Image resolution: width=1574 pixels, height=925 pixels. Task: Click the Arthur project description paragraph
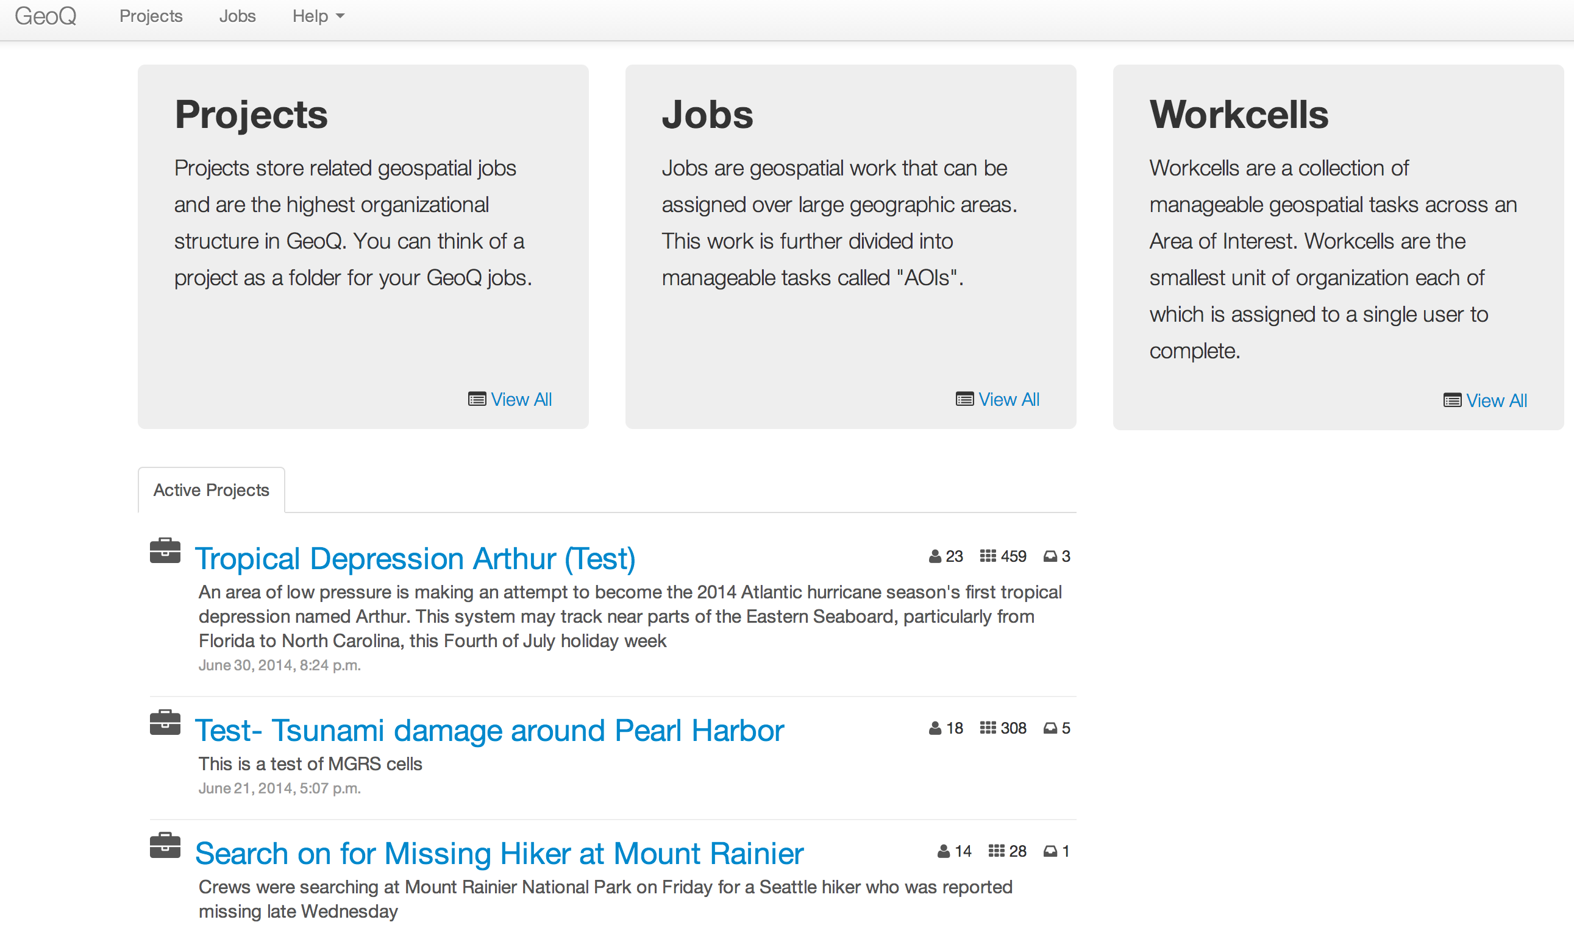pos(630,617)
